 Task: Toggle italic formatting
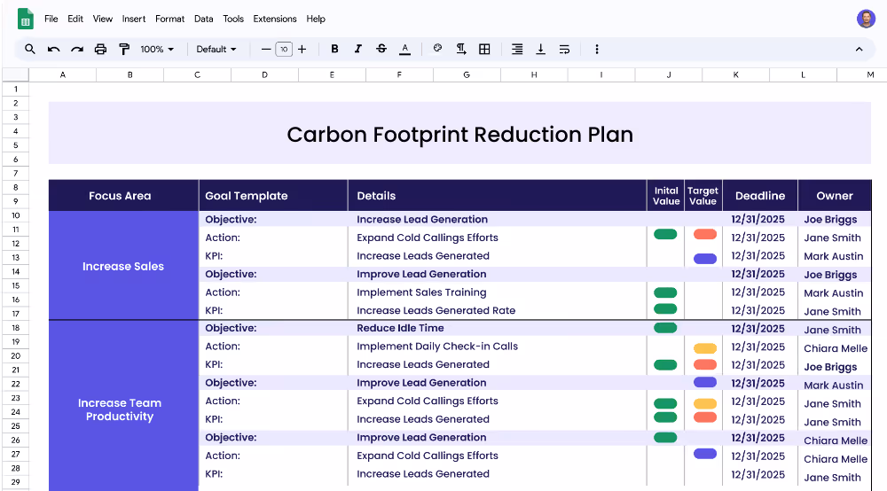358,50
